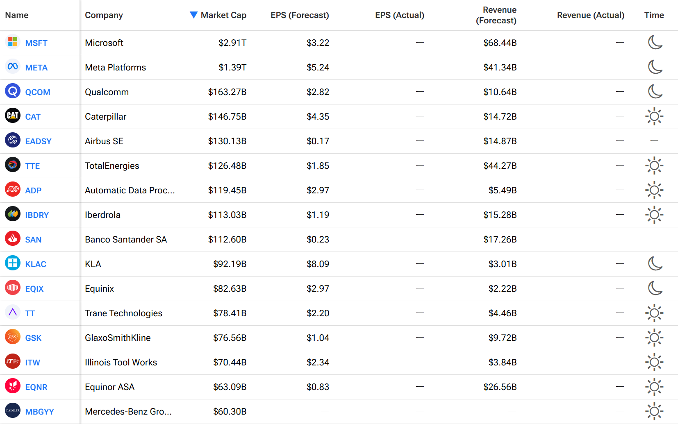Select the $26.56B revenue forecast cell
678x424 pixels.
tap(500, 387)
